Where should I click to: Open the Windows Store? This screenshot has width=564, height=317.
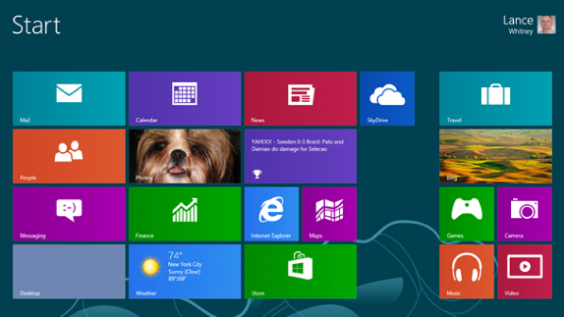[300, 271]
